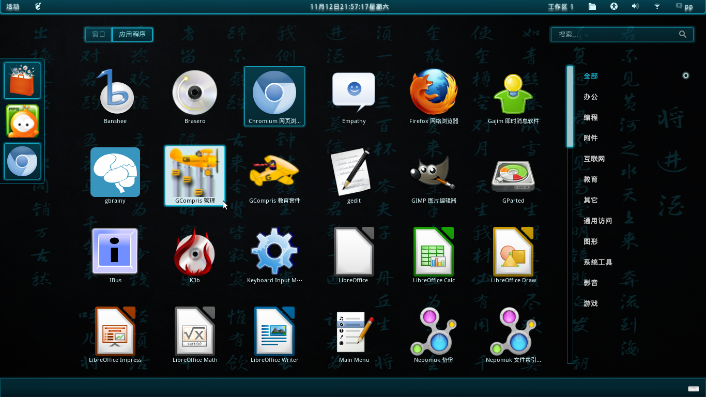Show 通用访问 applications

pyautogui.click(x=598, y=221)
